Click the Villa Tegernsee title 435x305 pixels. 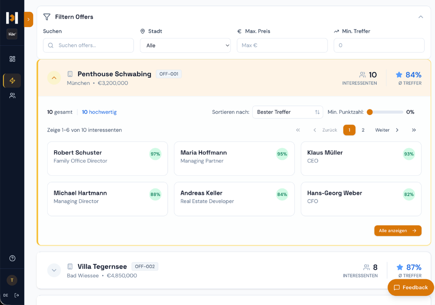[x=102, y=266]
